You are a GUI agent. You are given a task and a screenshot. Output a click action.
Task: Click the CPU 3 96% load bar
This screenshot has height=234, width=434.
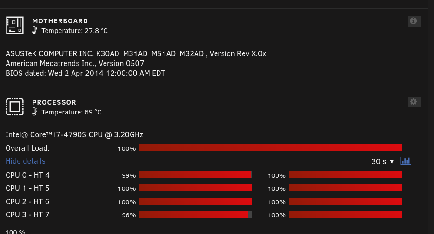tap(196, 214)
